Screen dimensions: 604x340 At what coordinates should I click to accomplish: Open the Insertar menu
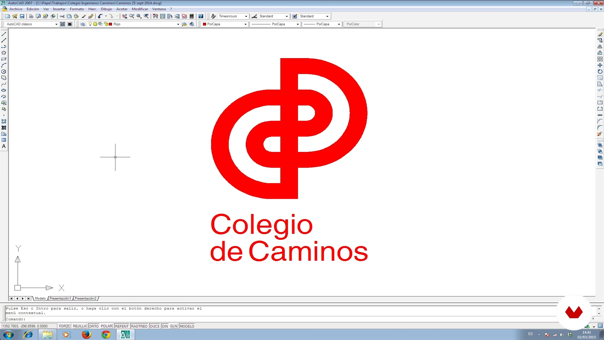(59, 9)
